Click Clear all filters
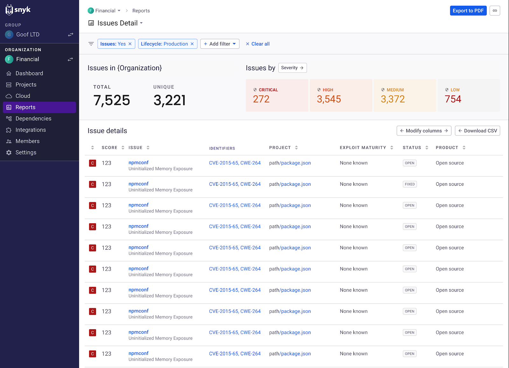 click(x=258, y=44)
